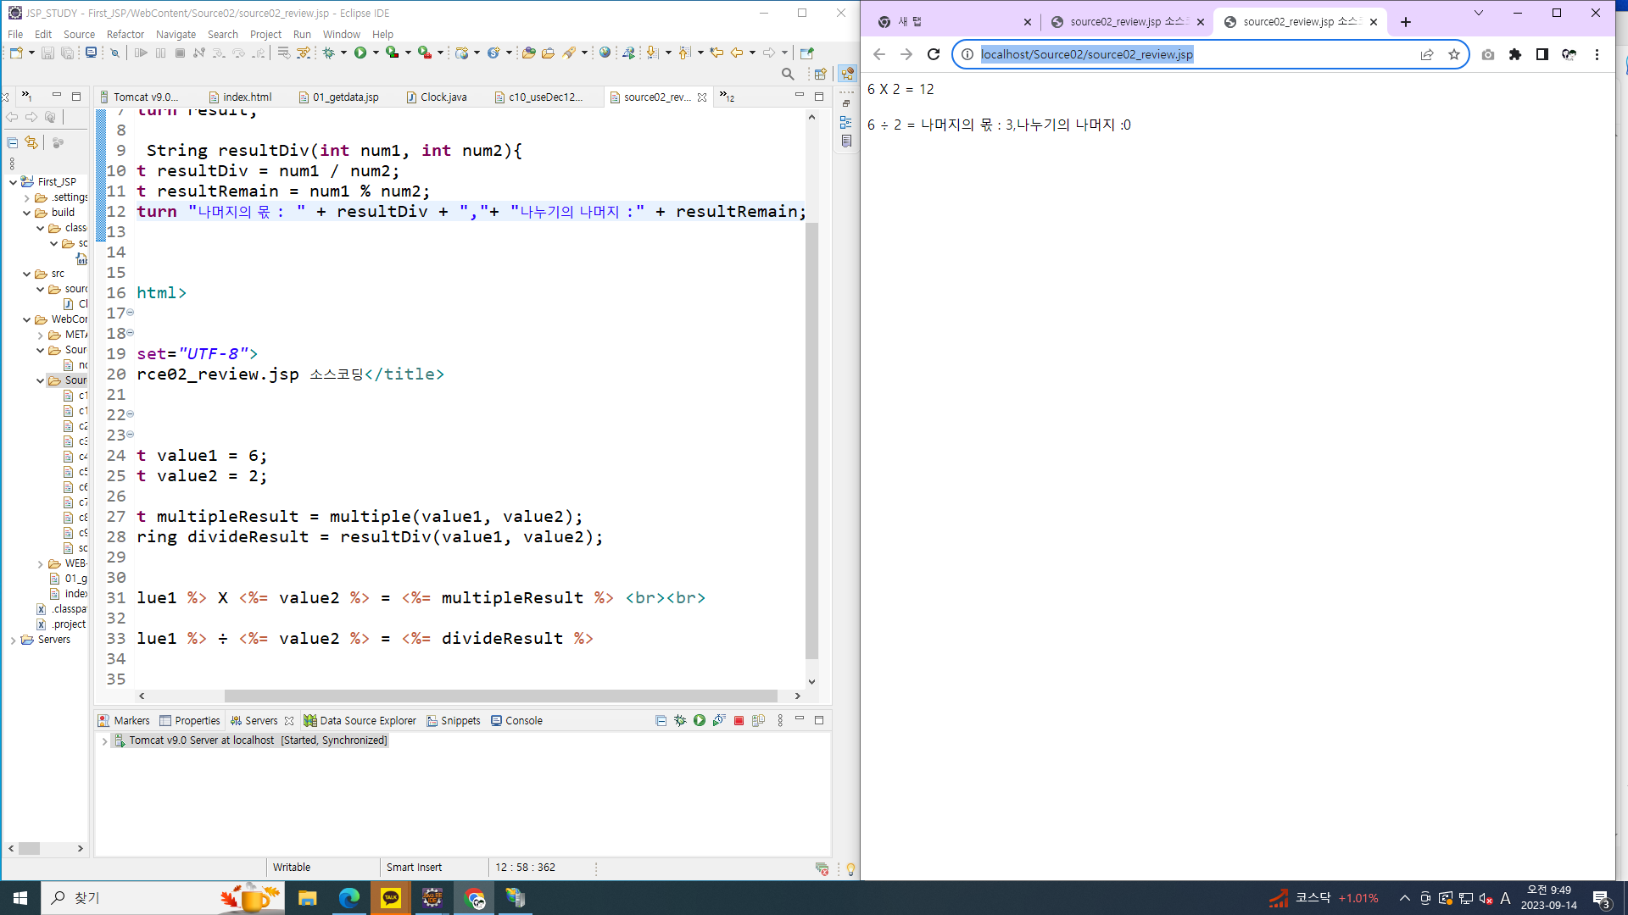Image resolution: width=1628 pixels, height=915 pixels.
Task: Toggle Chrome side panel button
Action: [1542, 54]
